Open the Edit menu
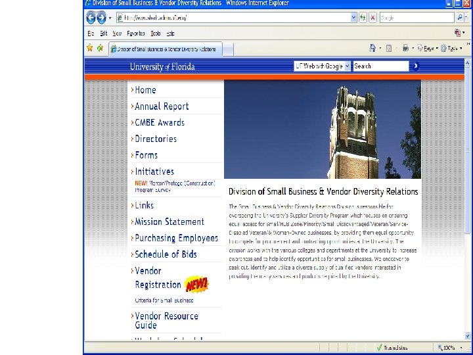Image resolution: width=473 pixels, height=355 pixels. (104, 34)
